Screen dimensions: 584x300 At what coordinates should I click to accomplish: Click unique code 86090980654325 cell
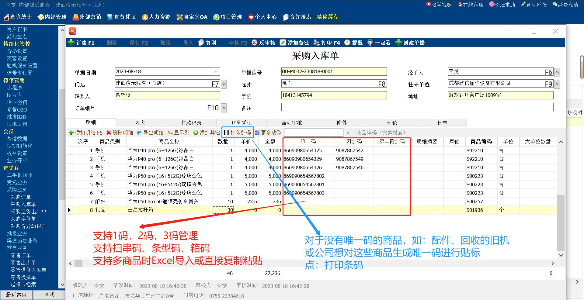pos(308,150)
